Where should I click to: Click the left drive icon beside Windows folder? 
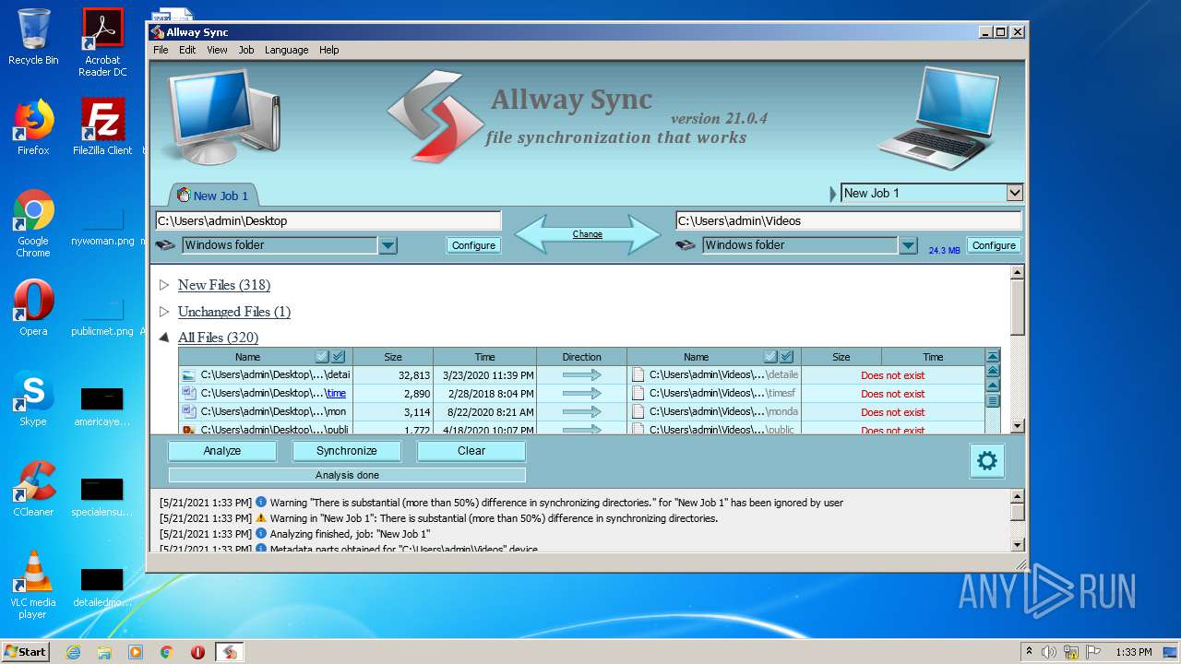click(x=166, y=245)
